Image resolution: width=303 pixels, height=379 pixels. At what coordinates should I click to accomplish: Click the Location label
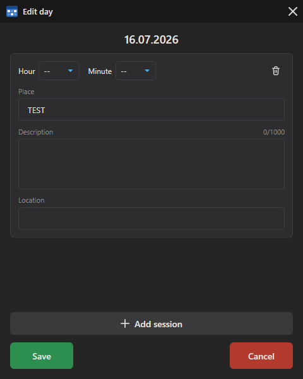point(32,200)
